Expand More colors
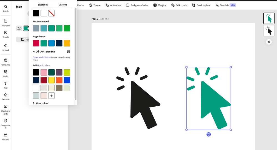This screenshot has height=150, width=277. [41, 103]
